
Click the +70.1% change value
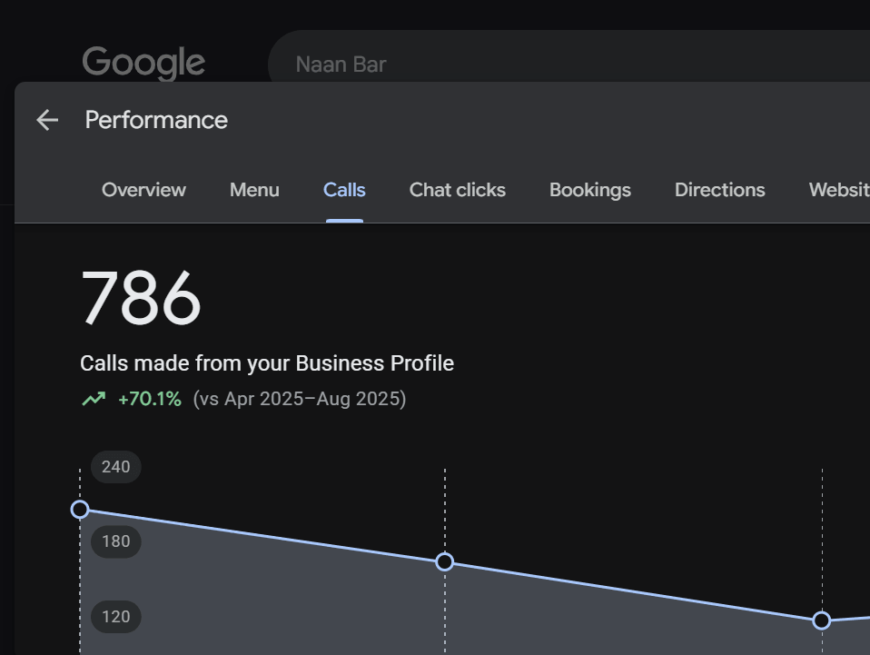[150, 399]
